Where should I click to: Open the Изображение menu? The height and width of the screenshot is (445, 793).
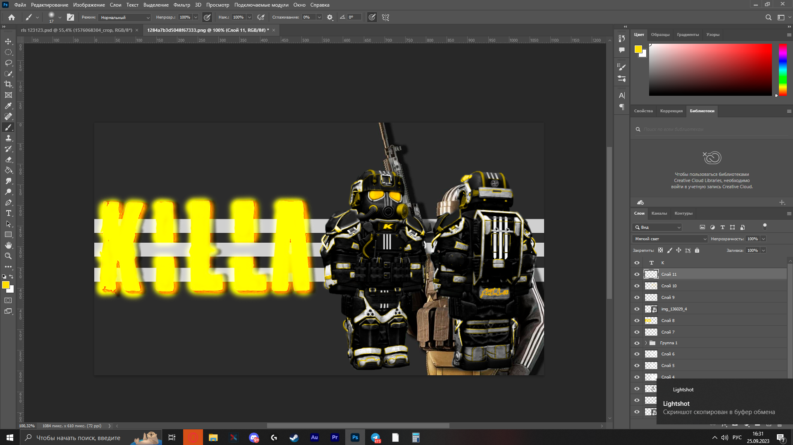pyautogui.click(x=89, y=5)
